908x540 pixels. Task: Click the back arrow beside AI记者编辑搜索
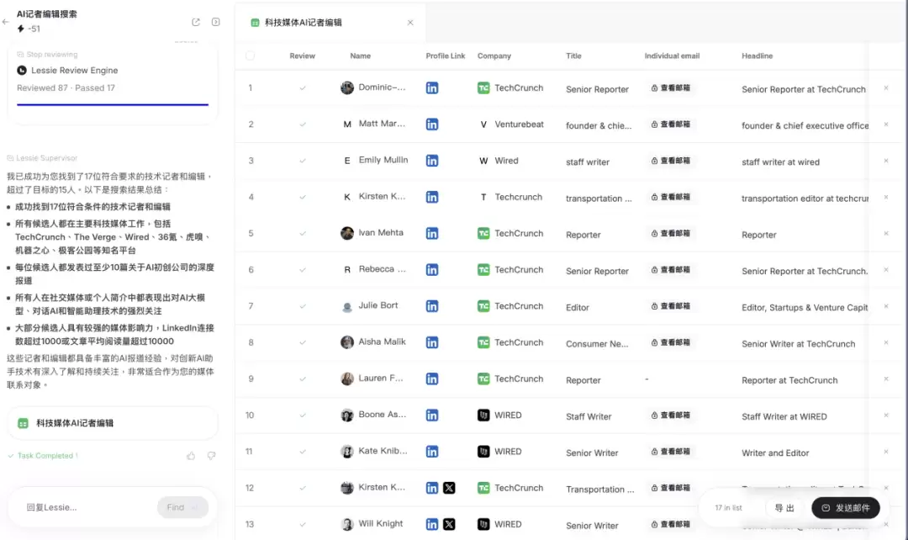(6, 22)
